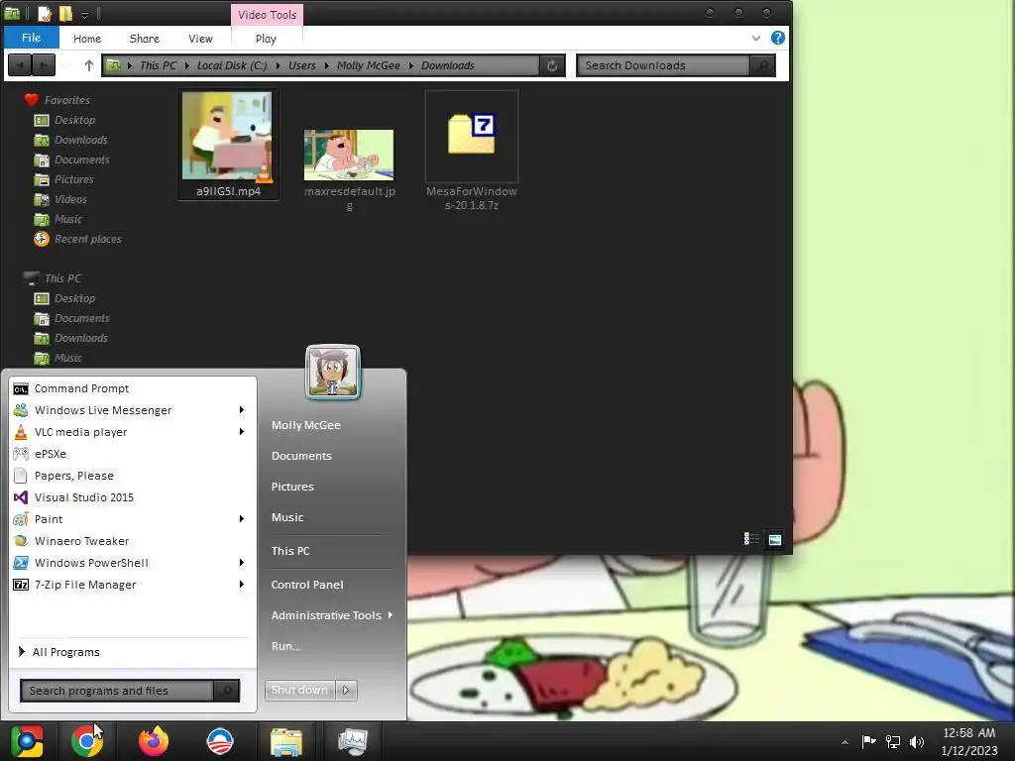Screen dimensions: 1015x761
Task: Open Firefox from taskbar
Action: coord(154,741)
